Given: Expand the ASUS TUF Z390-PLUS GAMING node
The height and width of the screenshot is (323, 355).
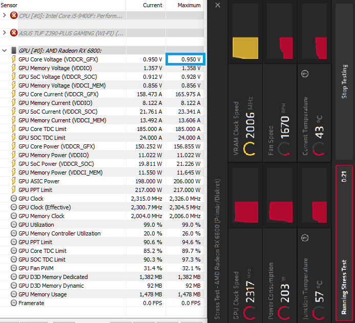Looking at the screenshot, I should pyautogui.click(x=4, y=33).
